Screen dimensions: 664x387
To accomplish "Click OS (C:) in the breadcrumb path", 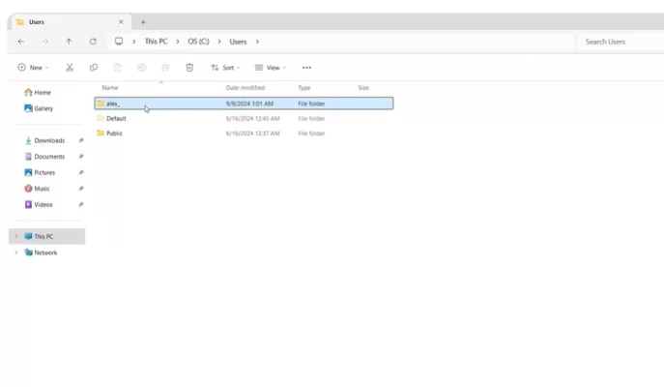I will [198, 42].
